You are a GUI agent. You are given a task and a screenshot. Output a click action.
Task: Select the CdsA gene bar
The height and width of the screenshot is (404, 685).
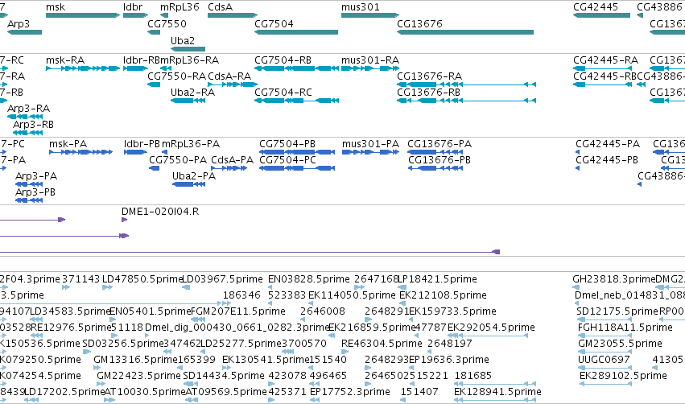point(233,15)
